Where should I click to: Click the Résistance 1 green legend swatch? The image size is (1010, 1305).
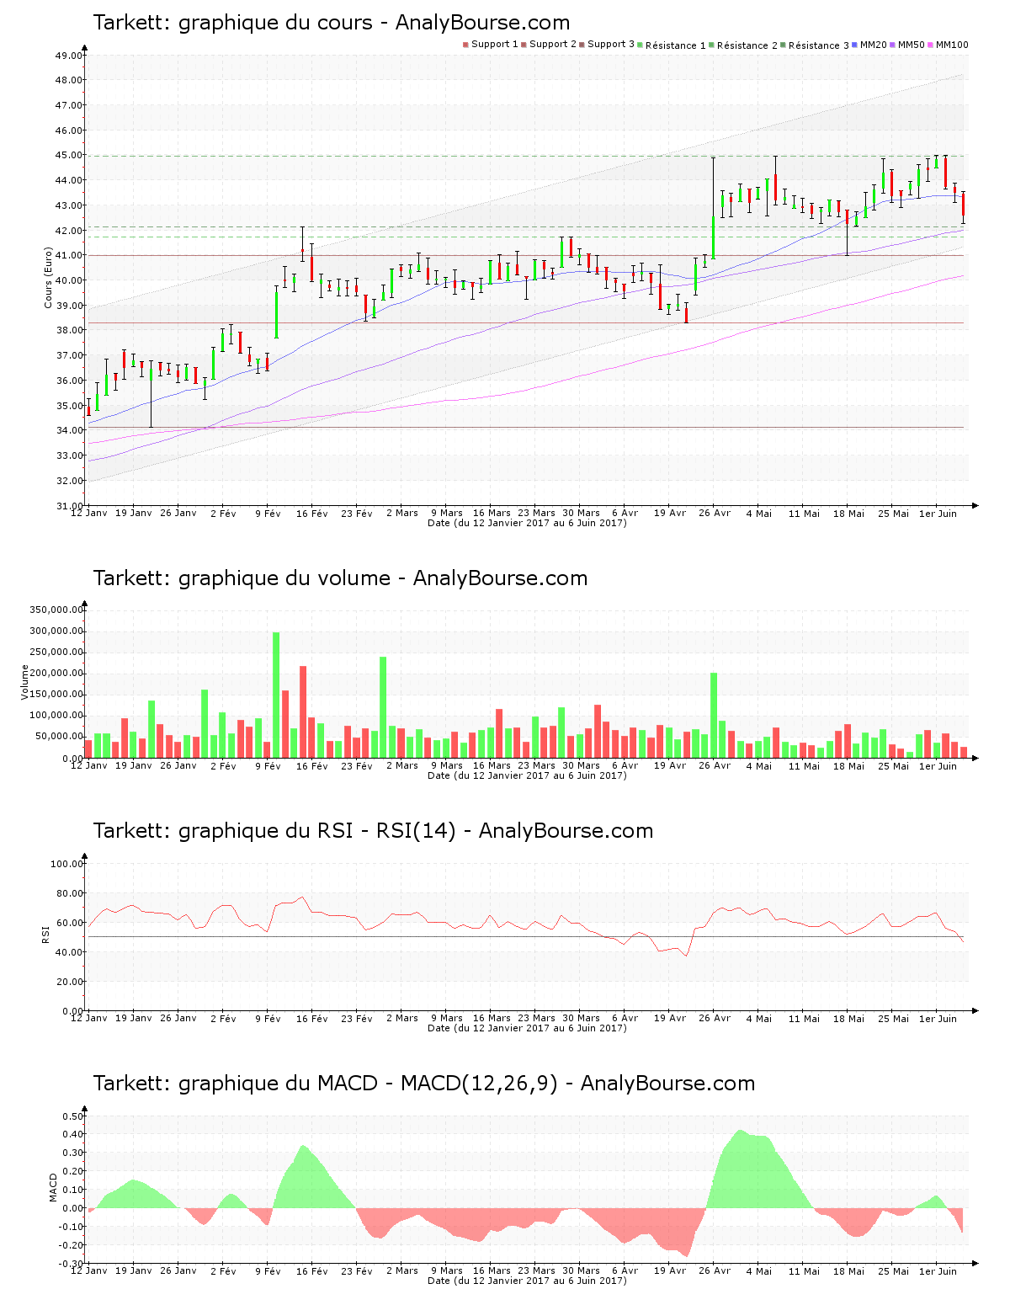coord(641,45)
